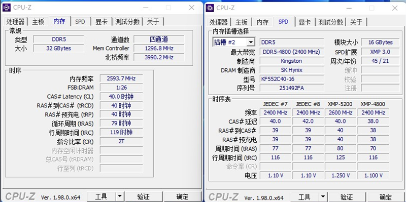The image size is (406, 202).
Task: Click the 四通道 channel count field
Action: pyautogui.click(x=159, y=39)
